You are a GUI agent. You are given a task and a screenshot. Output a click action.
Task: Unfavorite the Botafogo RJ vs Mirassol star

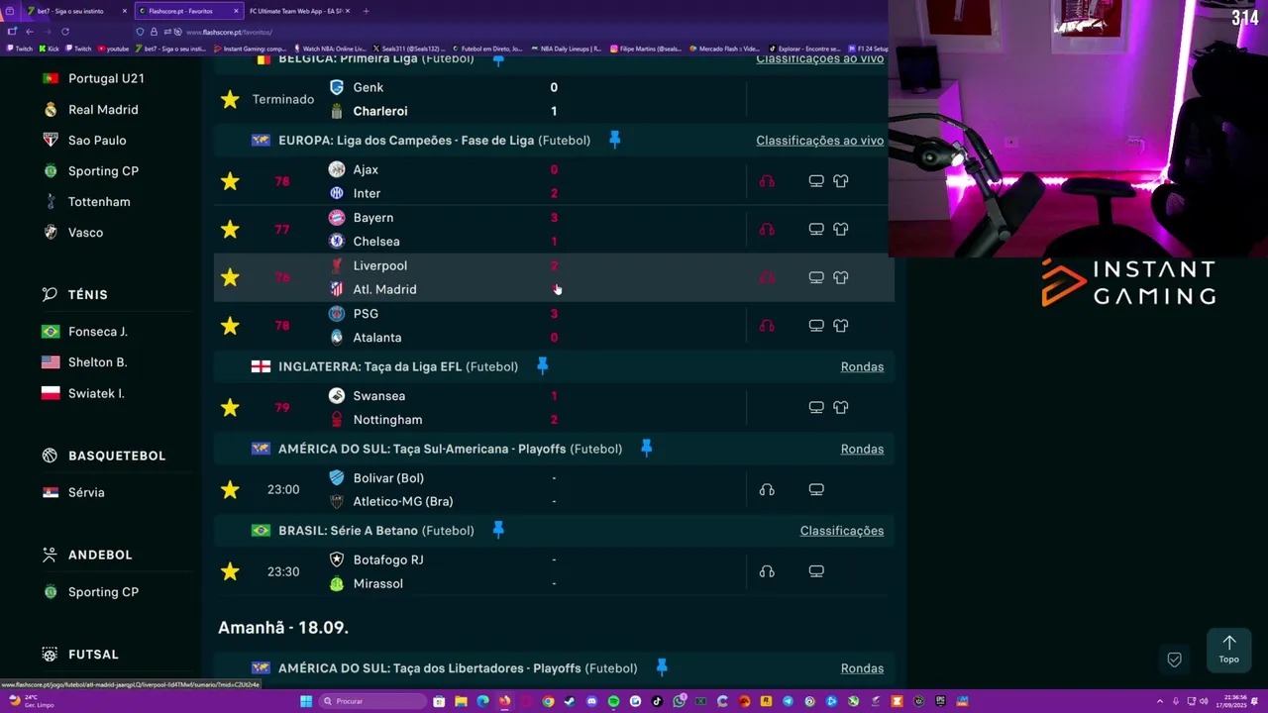coord(230,571)
